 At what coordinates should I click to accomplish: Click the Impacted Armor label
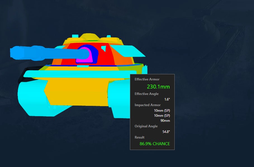tap(148, 105)
